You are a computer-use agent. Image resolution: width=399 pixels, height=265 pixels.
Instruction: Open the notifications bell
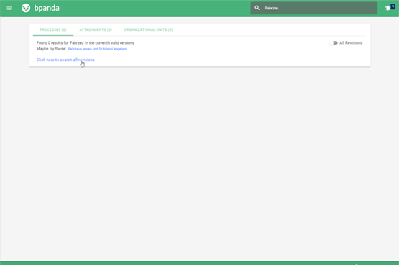pyautogui.click(x=388, y=8)
